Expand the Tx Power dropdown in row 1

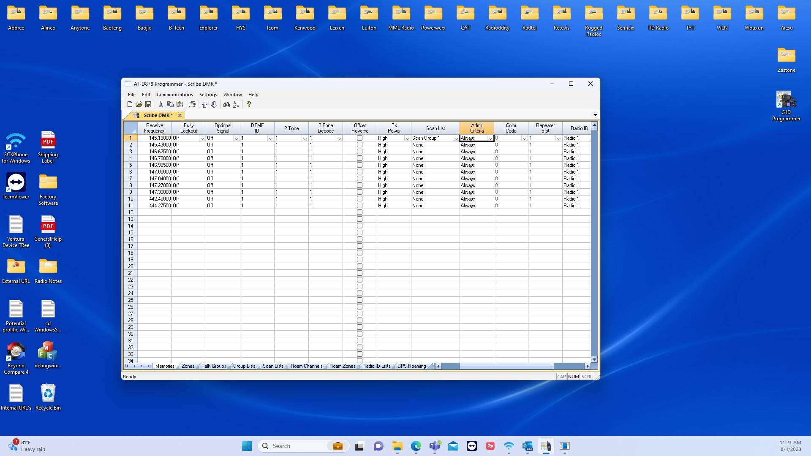407,138
